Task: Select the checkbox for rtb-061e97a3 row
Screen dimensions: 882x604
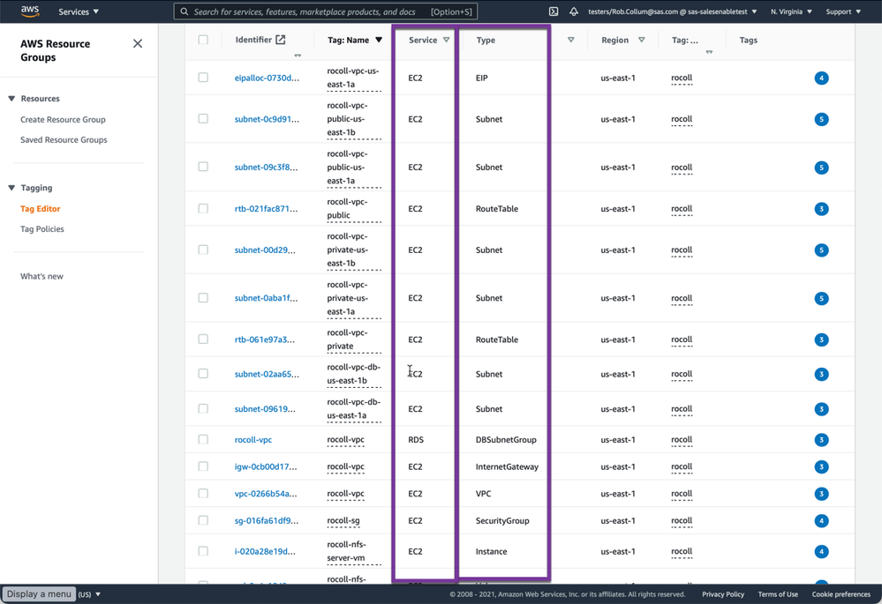Action: [x=203, y=339]
